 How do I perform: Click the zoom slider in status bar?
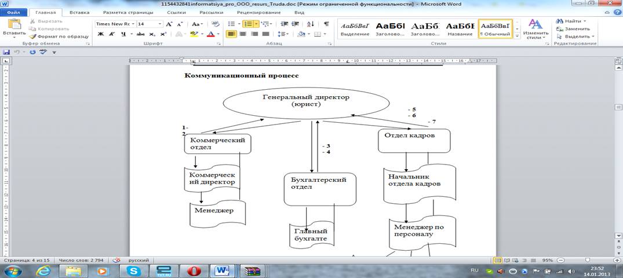(x=587, y=261)
